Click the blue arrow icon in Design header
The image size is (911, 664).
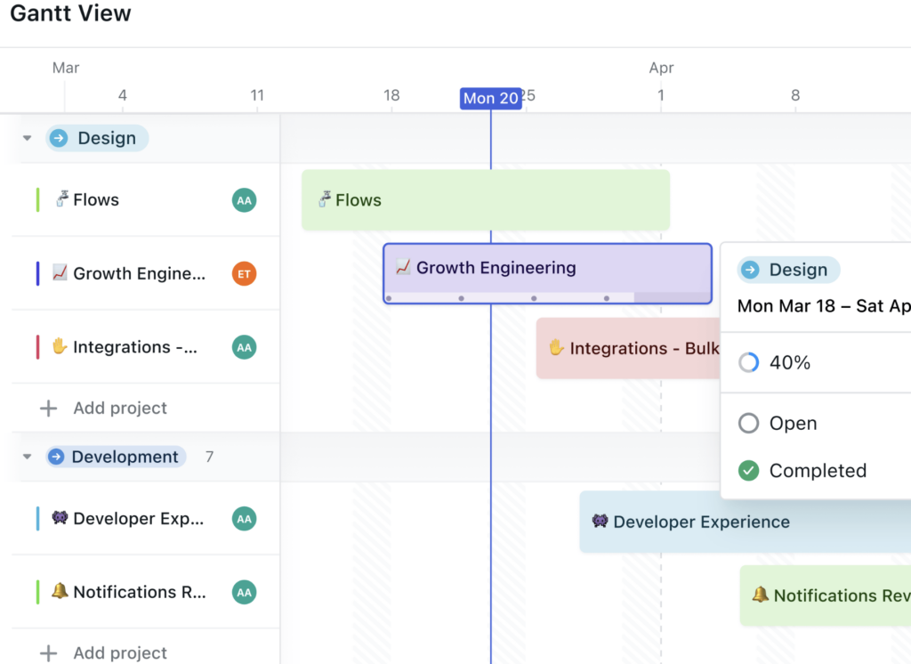(59, 138)
